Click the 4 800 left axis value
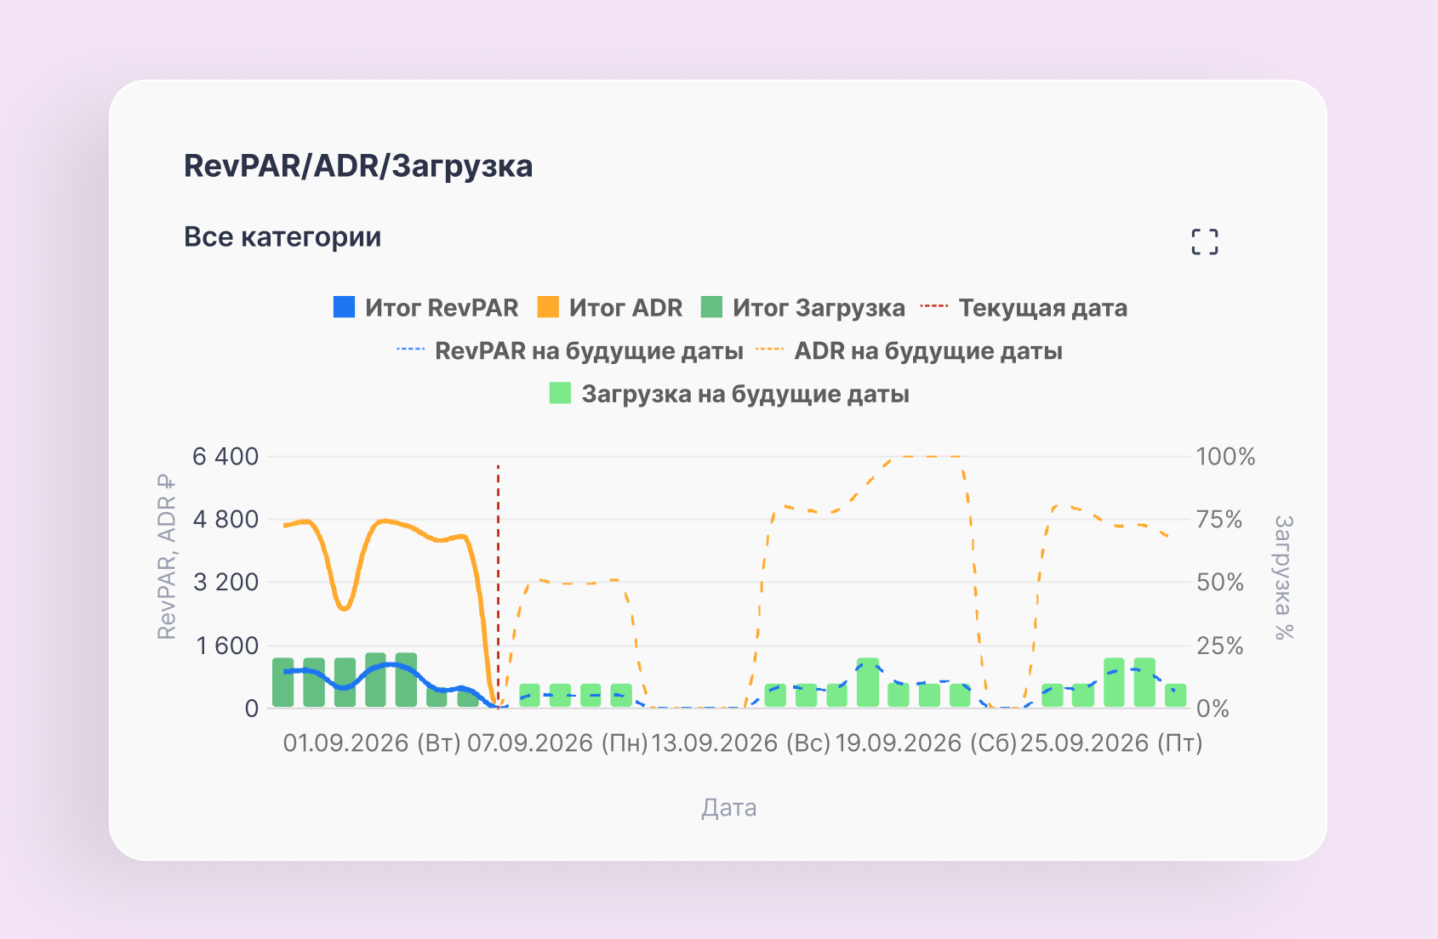1438x939 pixels. pos(225,520)
